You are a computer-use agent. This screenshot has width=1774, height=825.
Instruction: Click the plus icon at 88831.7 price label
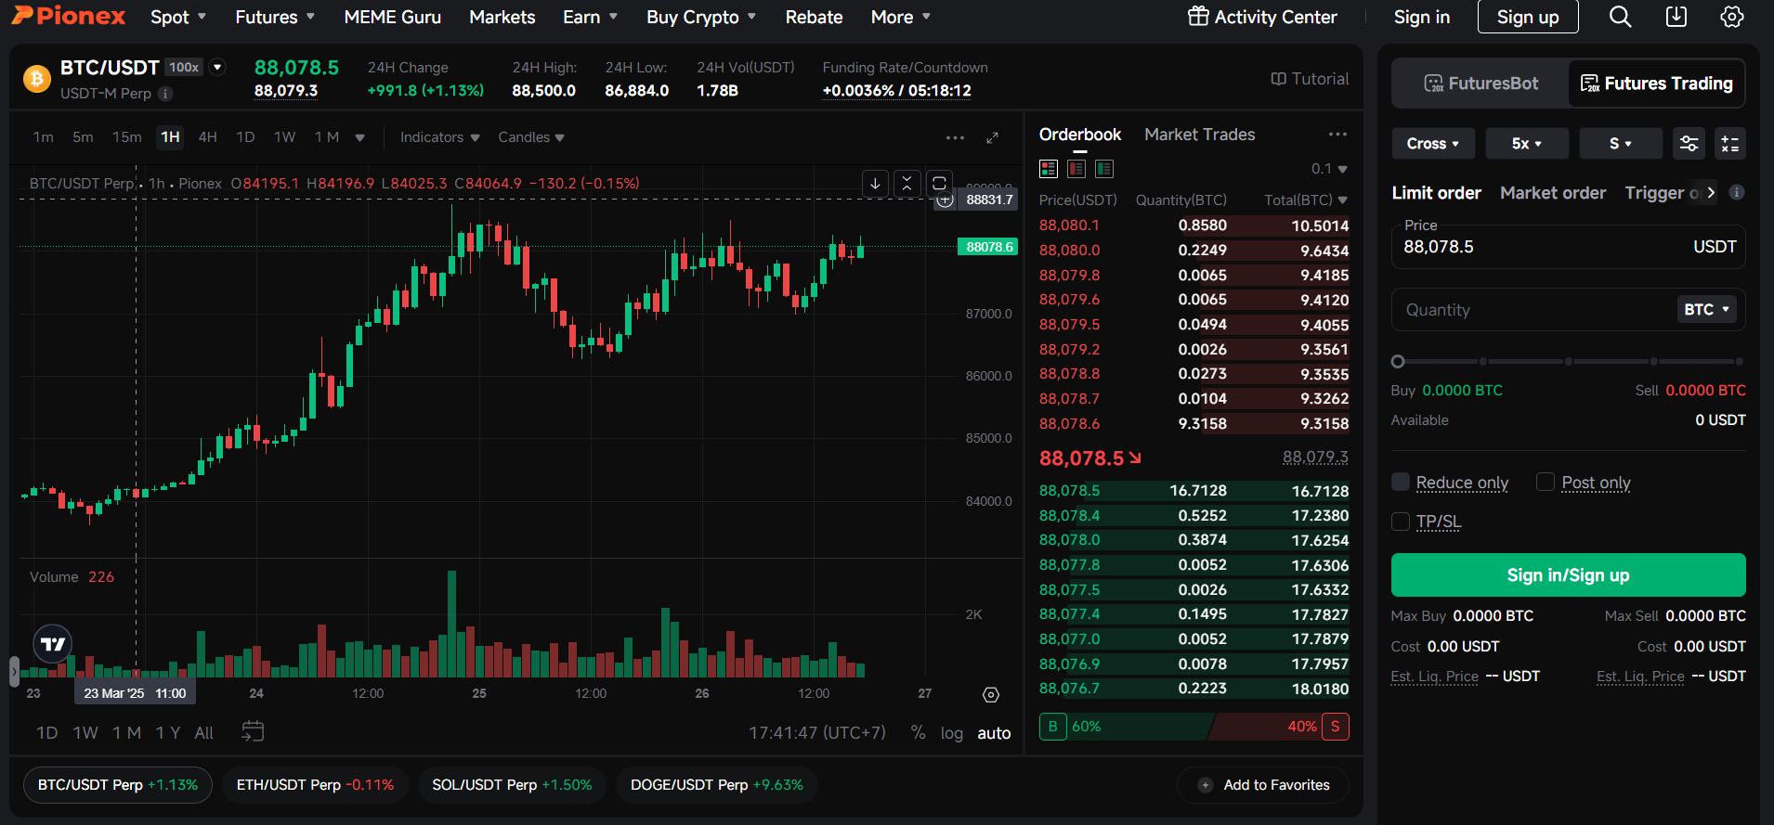click(945, 200)
